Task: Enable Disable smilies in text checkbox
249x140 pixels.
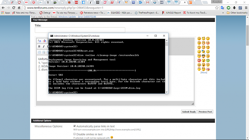Action: coord(74,134)
